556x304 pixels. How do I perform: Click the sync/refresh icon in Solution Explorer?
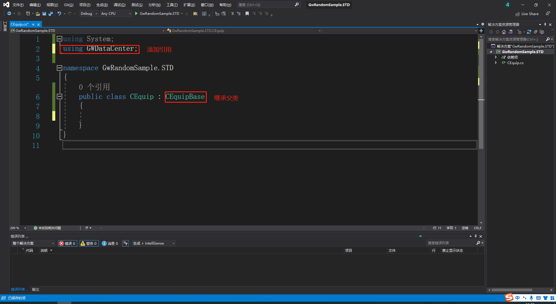(x=529, y=32)
